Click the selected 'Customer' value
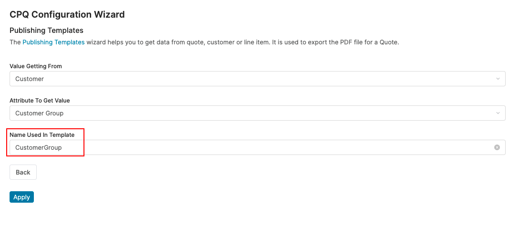This screenshot has height=227, width=509. coord(30,79)
